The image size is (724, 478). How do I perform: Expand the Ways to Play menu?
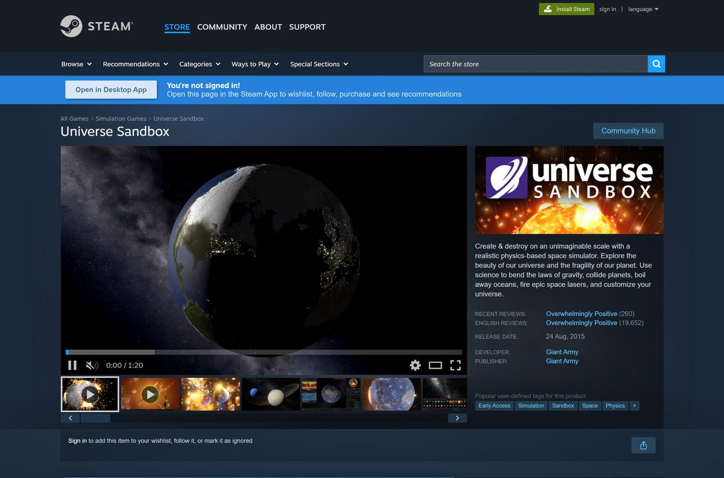(255, 64)
